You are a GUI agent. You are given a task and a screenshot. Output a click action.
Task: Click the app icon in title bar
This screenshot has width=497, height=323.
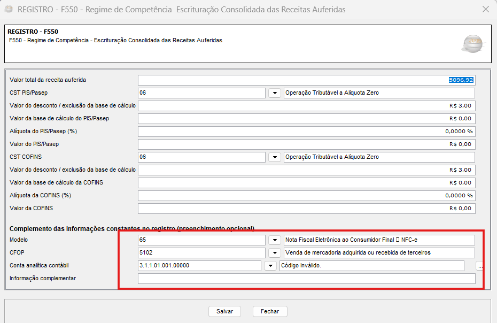tap(9, 9)
